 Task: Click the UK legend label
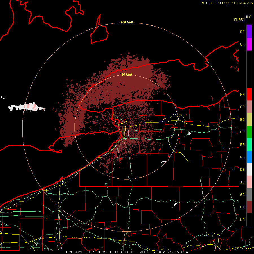(x=242, y=44)
